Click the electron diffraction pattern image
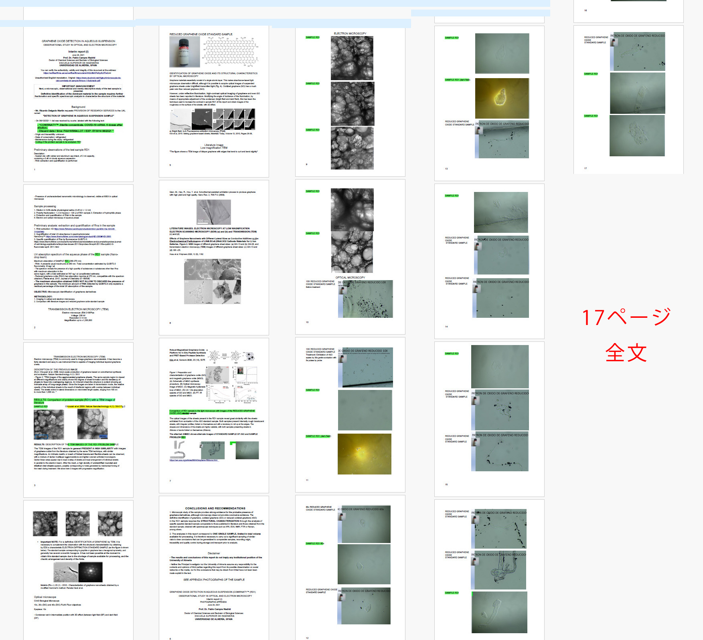 (x=91, y=572)
